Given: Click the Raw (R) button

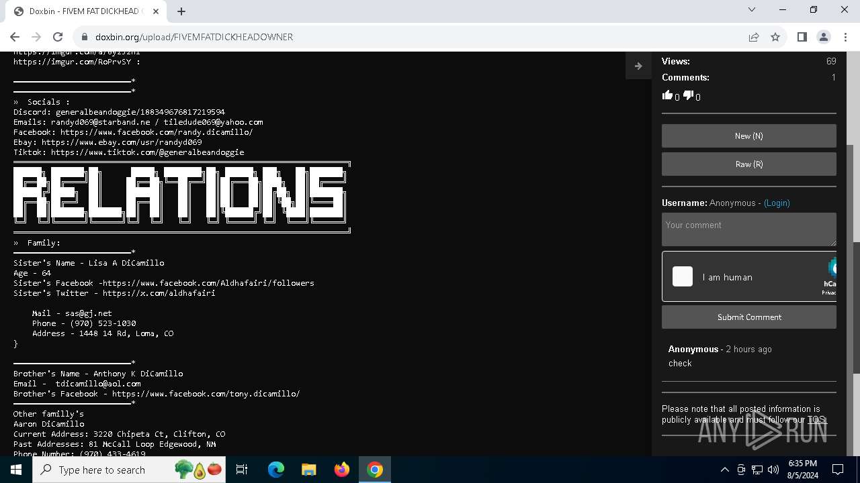Looking at the screenshot, I should [748, 164].
